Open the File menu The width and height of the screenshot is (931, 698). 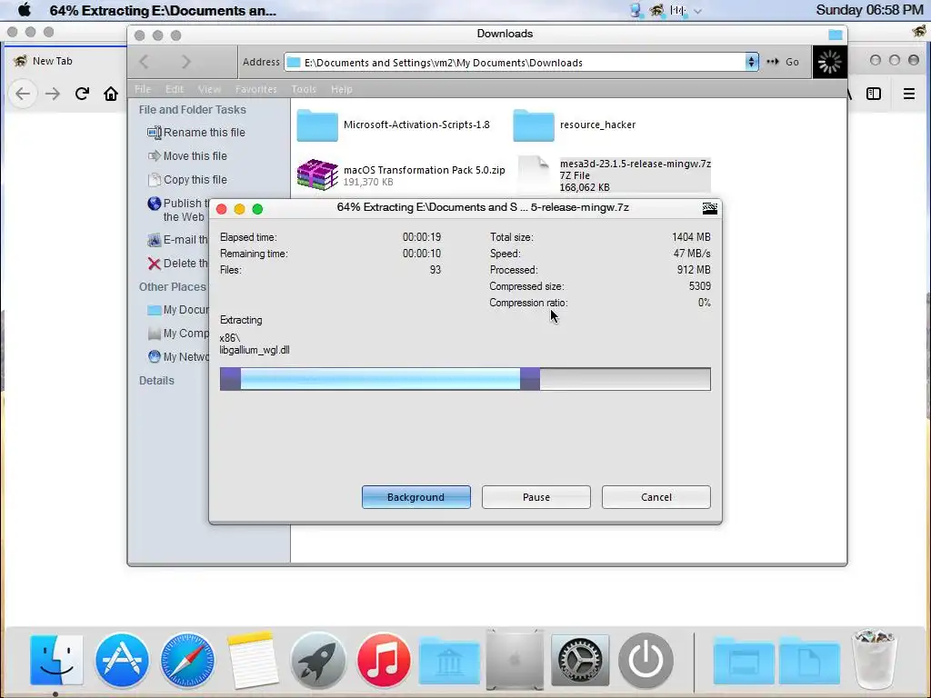point(143,89)
